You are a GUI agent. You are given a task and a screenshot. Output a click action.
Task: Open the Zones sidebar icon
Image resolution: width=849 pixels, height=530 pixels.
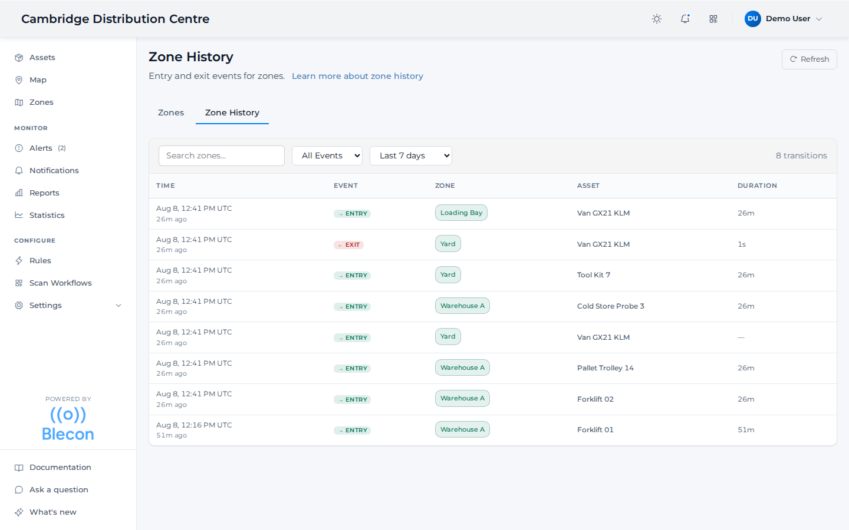19,102
